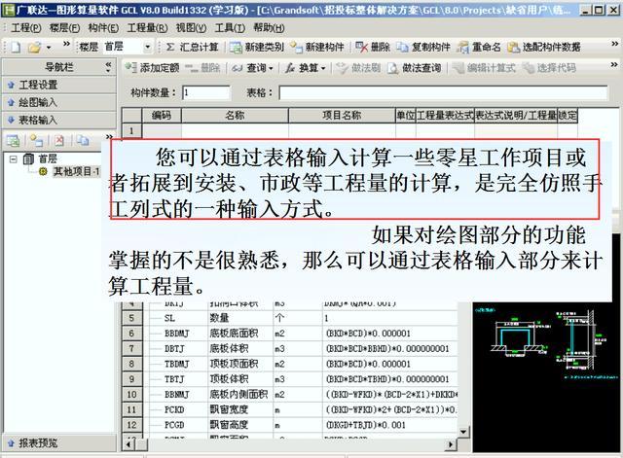Click the new component icon in tree toolbar

click(x=36, y=140)
